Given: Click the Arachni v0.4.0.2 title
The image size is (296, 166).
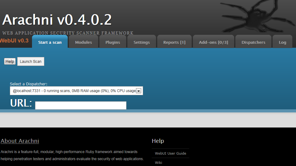Looking at the screenshot, I should coord(57,20).
